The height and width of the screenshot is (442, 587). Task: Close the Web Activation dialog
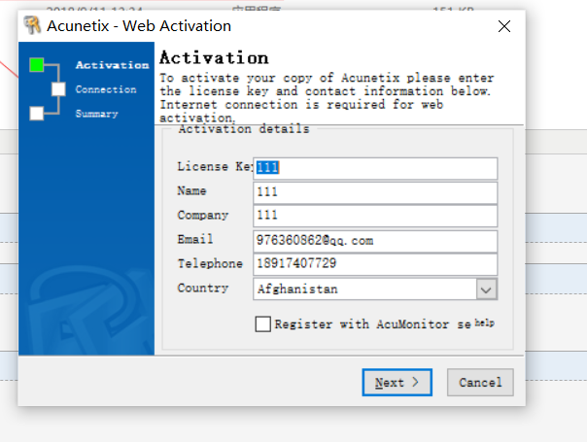tap(503, 26)
